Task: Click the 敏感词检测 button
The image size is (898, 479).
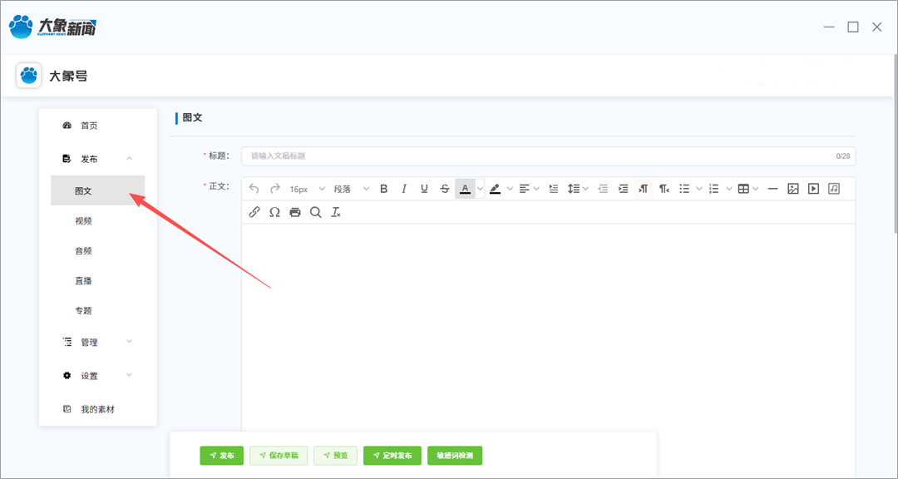Action: [455, 456]
